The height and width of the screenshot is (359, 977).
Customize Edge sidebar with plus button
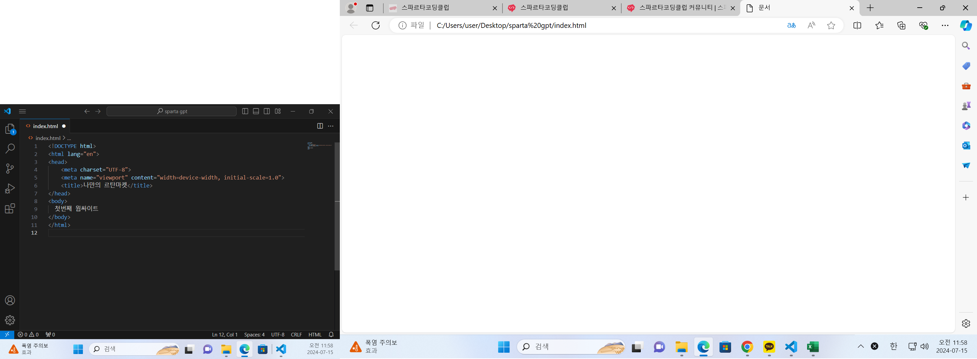pyautogui.click(x=966, y=197)
